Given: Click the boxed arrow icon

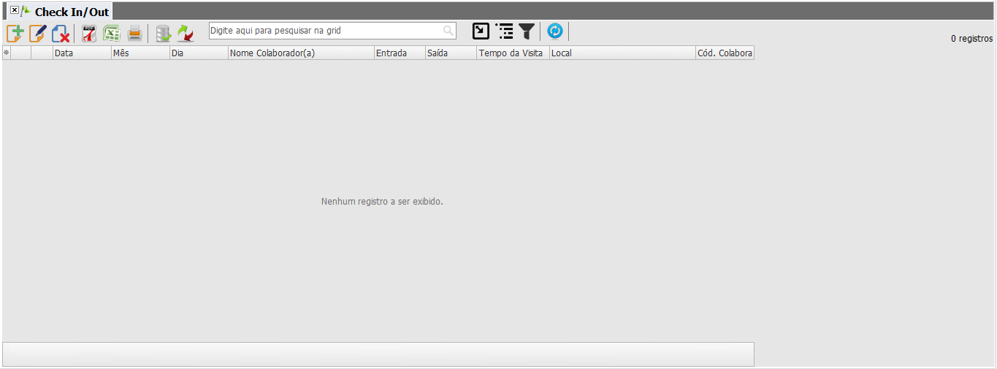Looking at the screenshot, I should tap(481, 31).
